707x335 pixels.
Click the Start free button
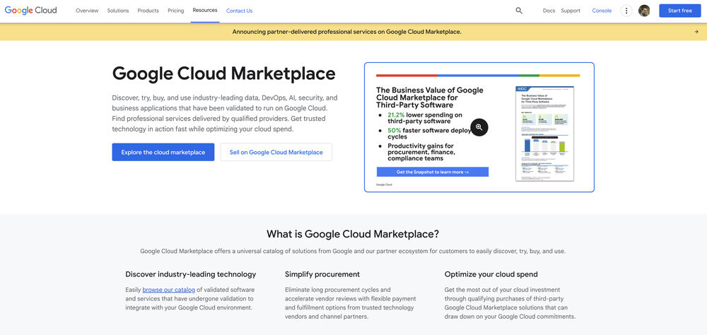click(680, 11)
